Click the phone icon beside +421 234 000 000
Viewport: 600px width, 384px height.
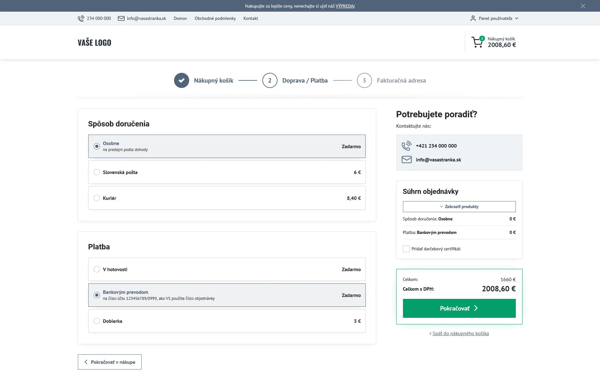tap(407, 146)
